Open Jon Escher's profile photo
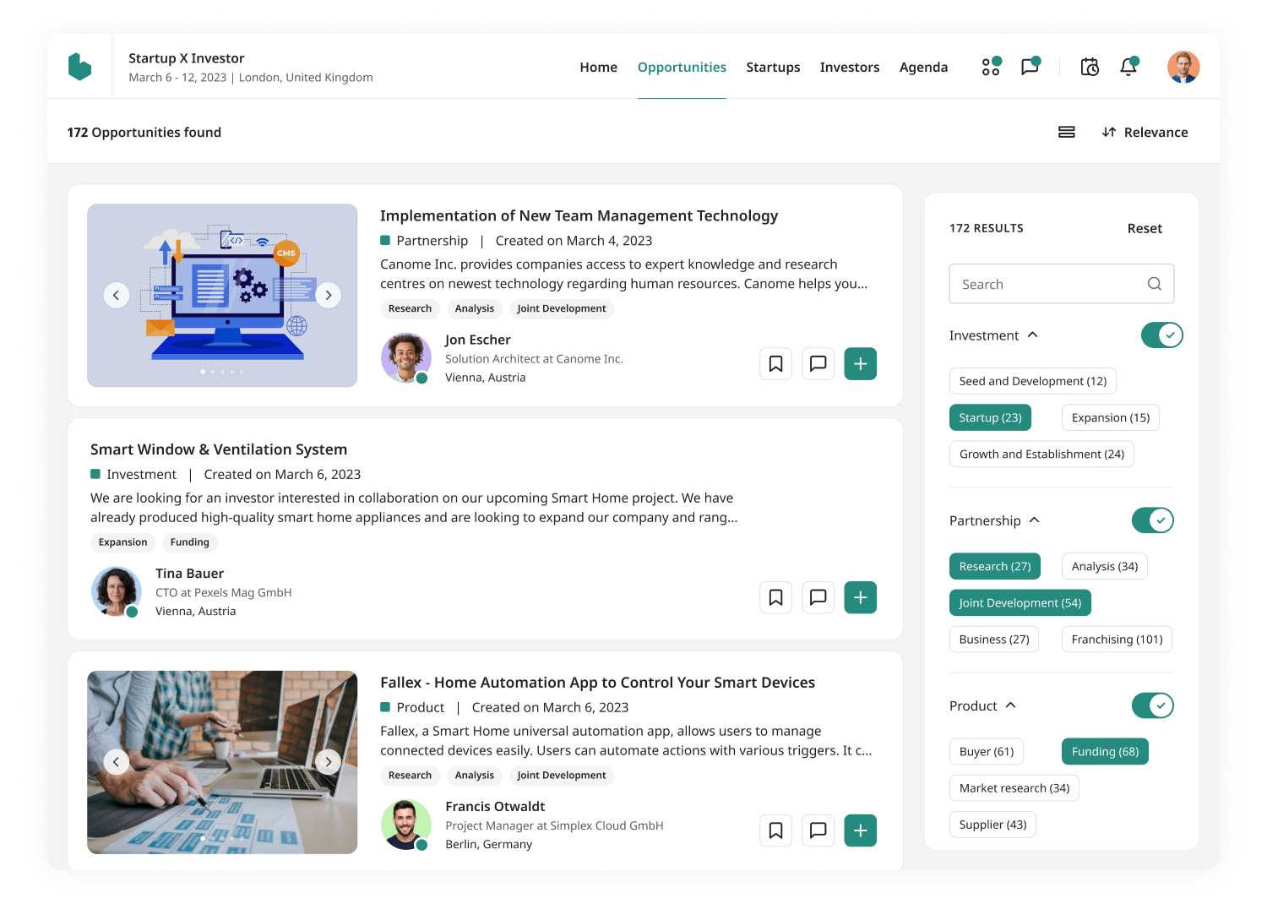The image size is (1267, 904). click(406, 357)
